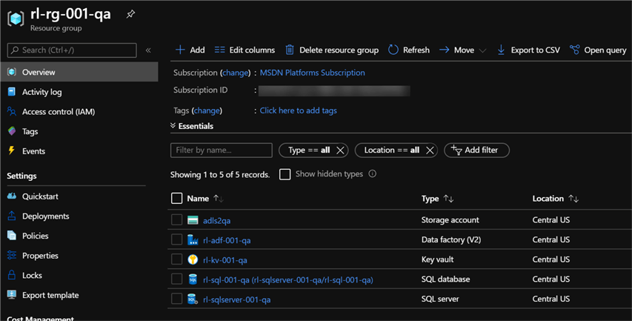Screen dimensions: 632x321
Task: Tick the select-all checkbox in the Name header
Action: [x=176, y=199]
